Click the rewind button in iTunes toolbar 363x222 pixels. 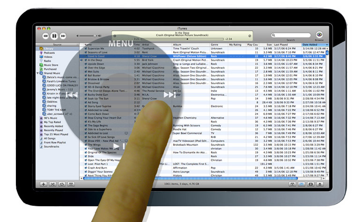pyautogui.click(x=45, y=36)
